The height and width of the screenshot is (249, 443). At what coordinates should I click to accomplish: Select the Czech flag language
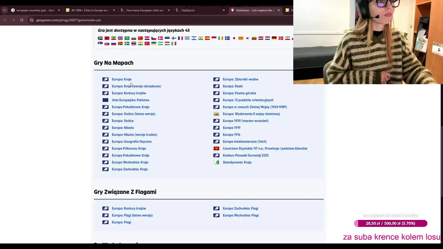tap(154, 38)
